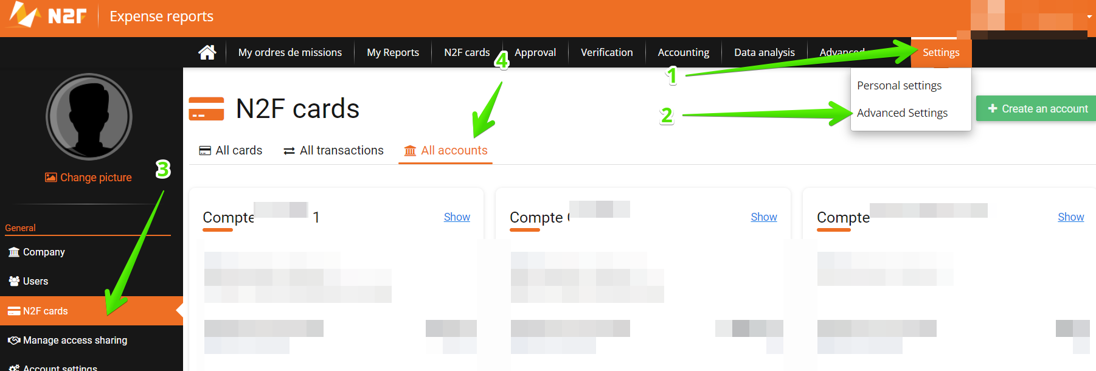1096x371 pixels.
Task: Click the plus icon on Create an account
Action: [993, 108]
